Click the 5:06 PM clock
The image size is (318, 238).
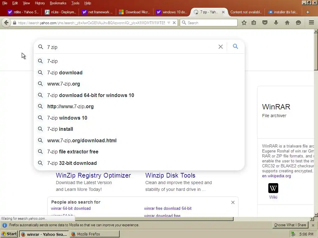point(306,234)
